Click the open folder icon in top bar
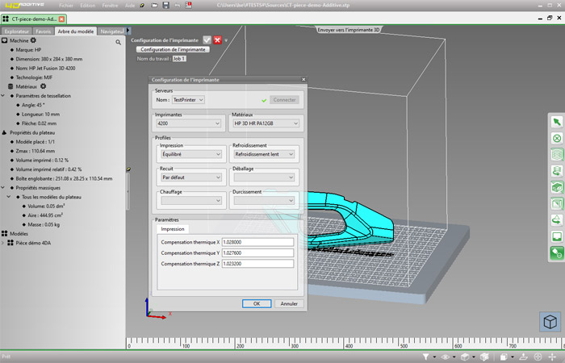Image resolution: width=565 pixels, height=363 pixels. pos(154,5)
